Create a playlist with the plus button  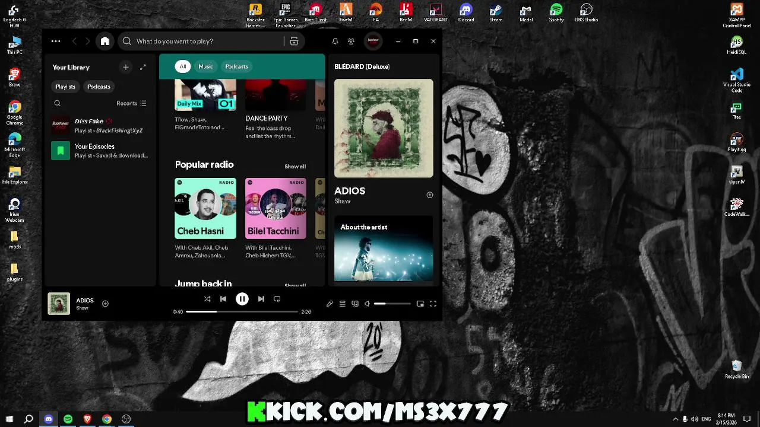coord(126,67)
